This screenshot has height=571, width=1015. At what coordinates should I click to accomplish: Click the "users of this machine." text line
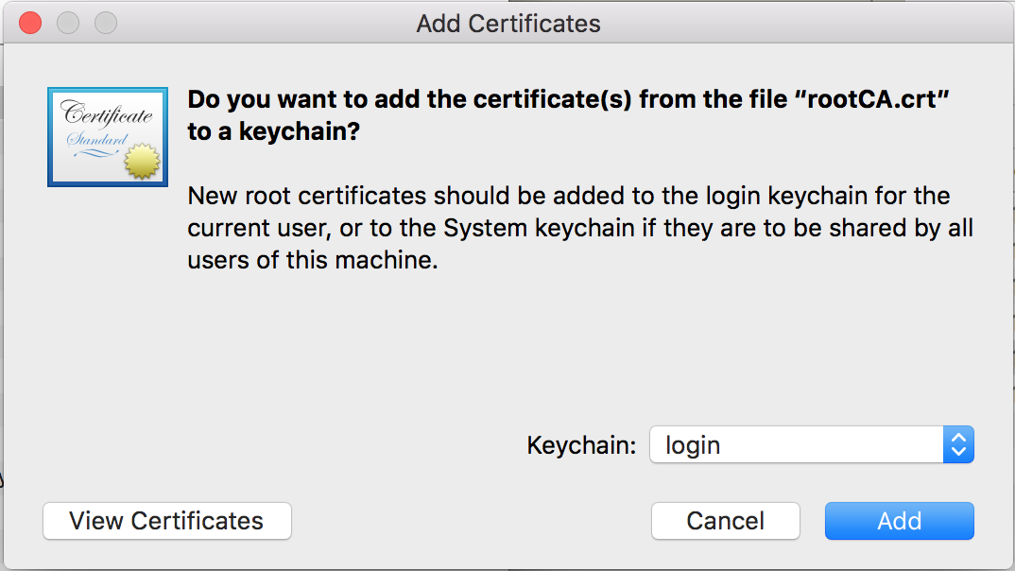(x=313, y=261)
